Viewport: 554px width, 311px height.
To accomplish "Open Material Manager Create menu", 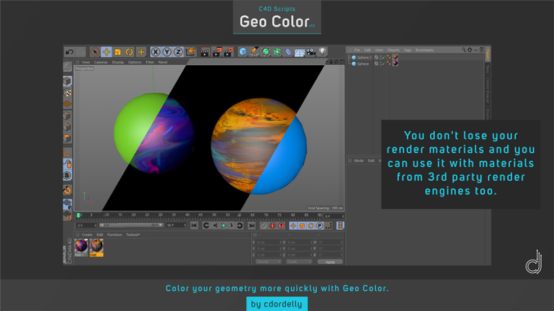I will point(87,235).
